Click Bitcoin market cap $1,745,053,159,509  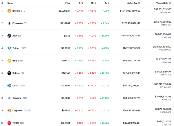pos(130,11)
